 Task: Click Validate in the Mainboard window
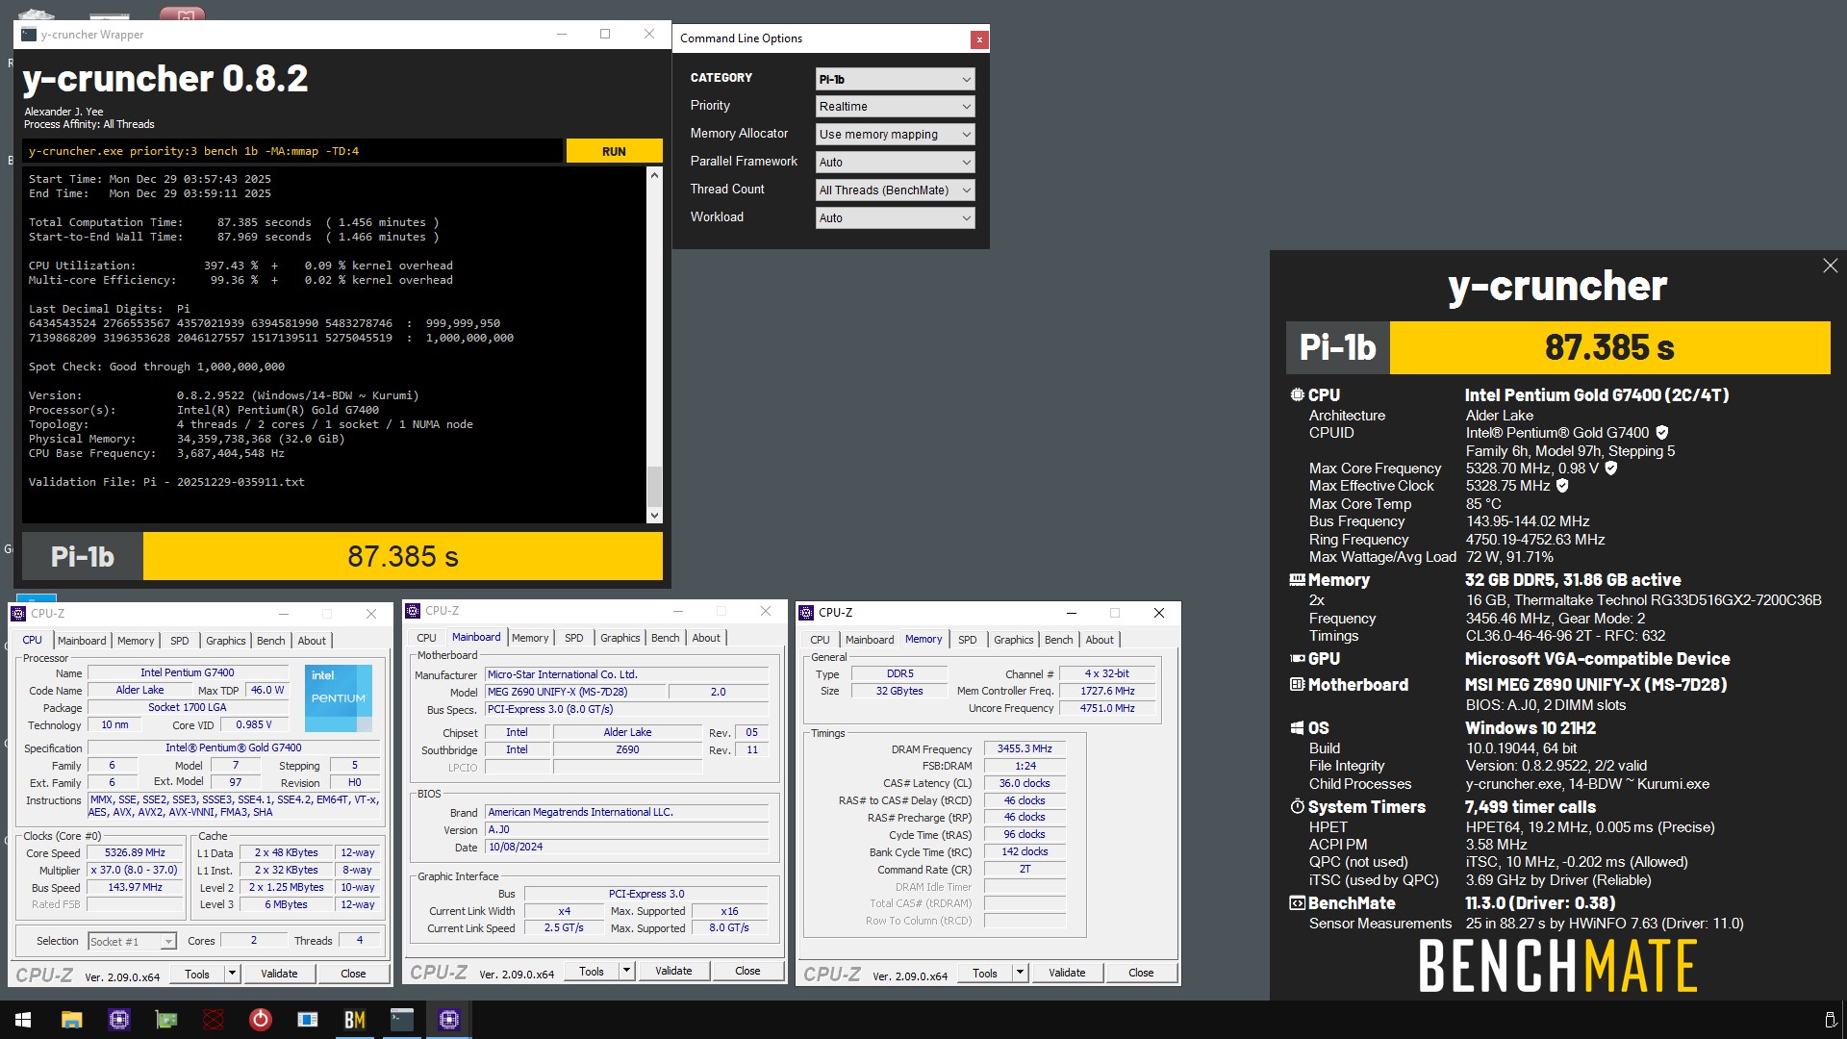(x=673, y=972)
